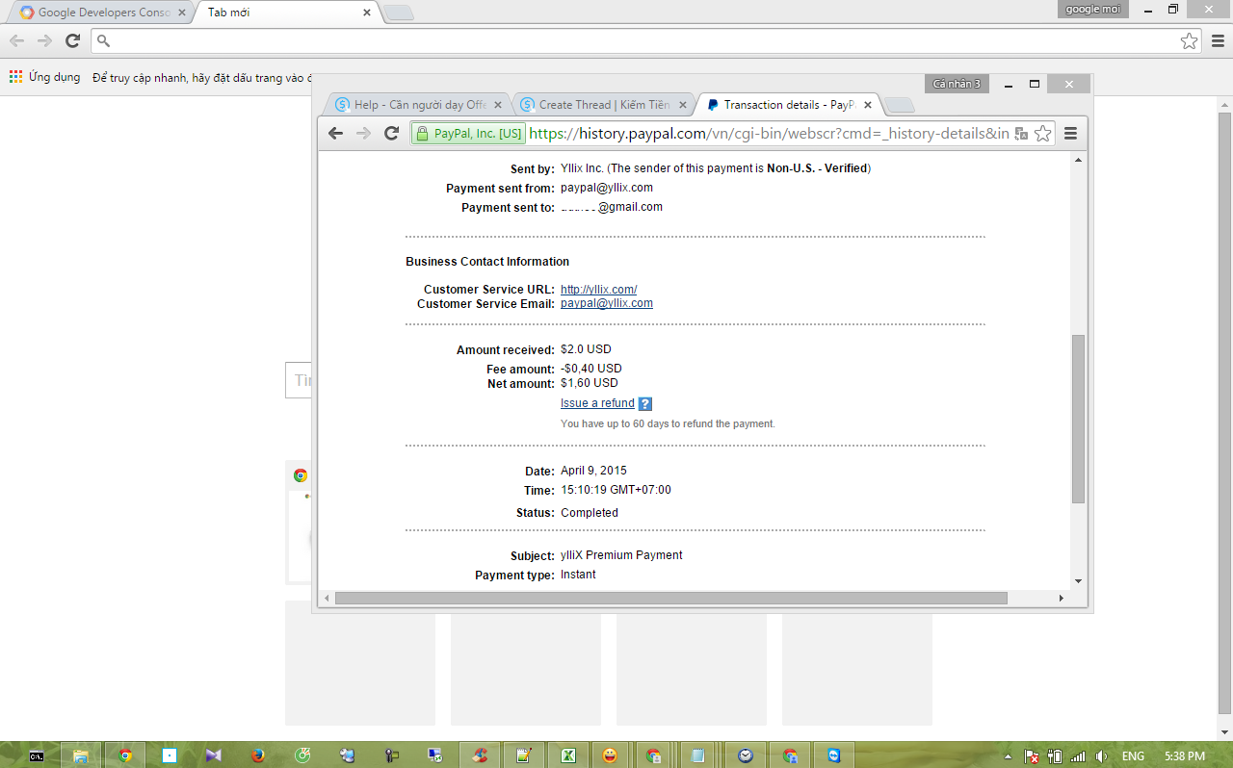Click the PayPal page scroll-up arrow

pyautogui.click(x=1079, y=160)
